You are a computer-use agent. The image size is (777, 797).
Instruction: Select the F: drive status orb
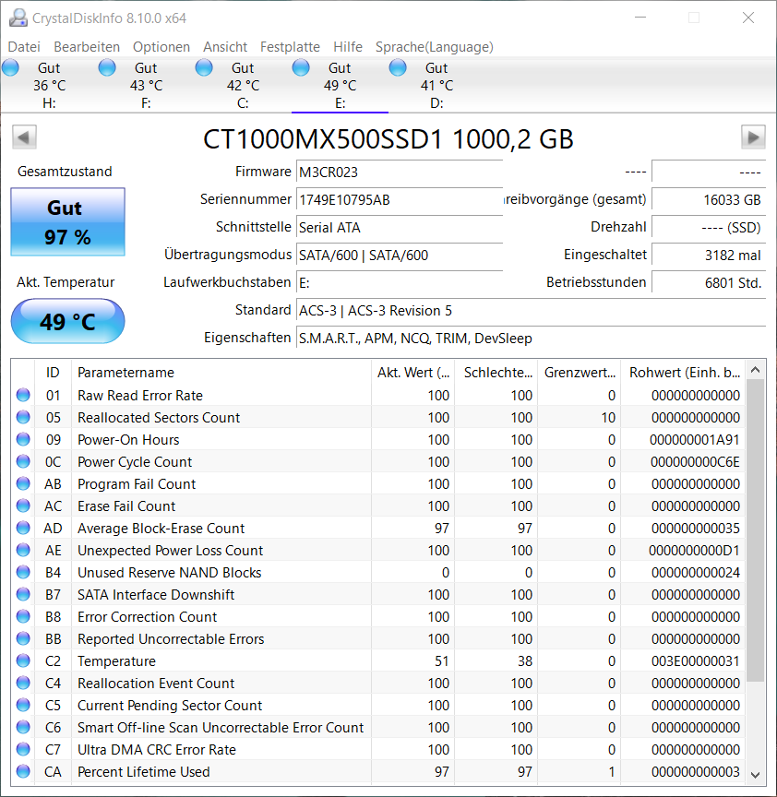pos(107,67)
